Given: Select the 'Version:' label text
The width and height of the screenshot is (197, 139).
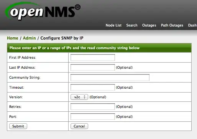Looking at the screenshot, I should (x=16, y=97).
